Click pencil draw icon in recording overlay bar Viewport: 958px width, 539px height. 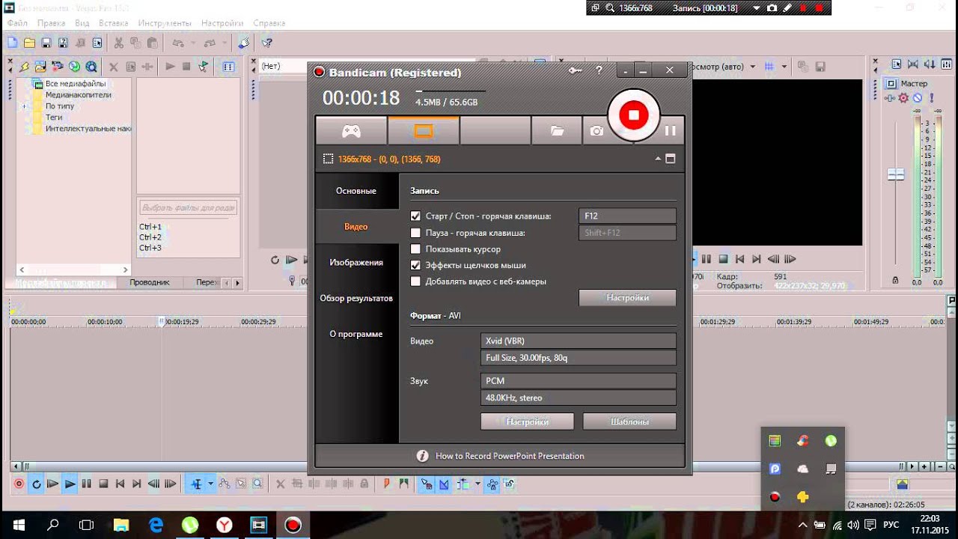pyautogui.click(x=787, y=8)
